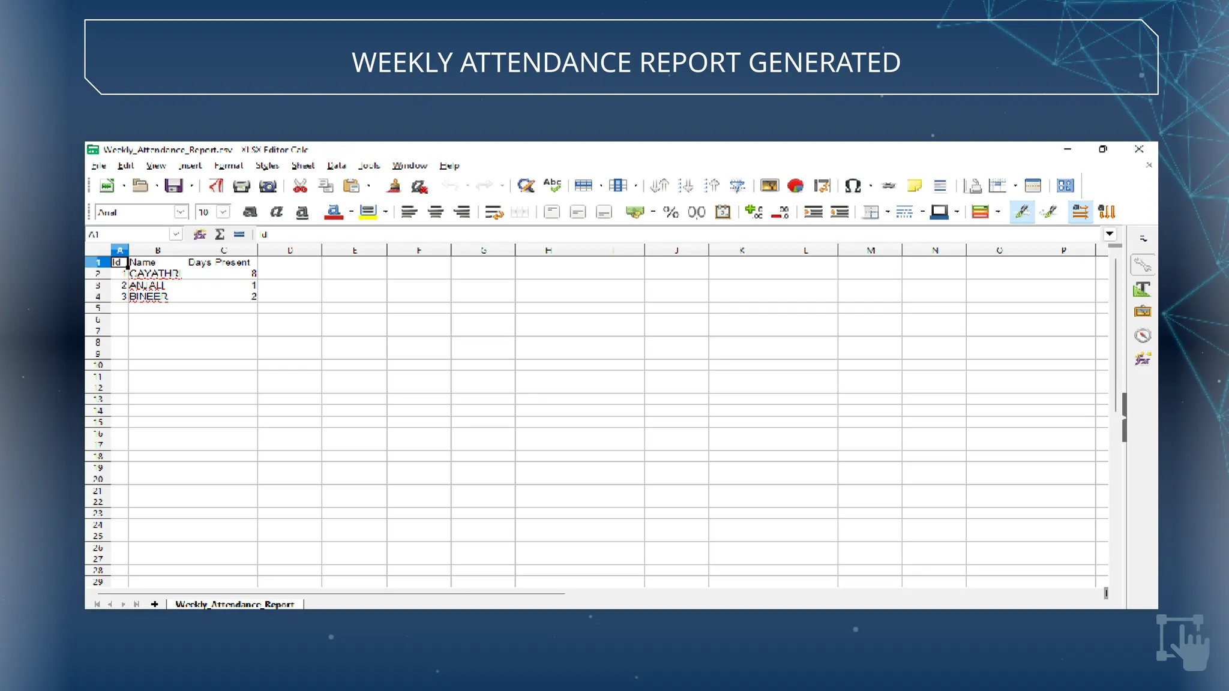Click the Export as PDF icon
The height and width of the screenshot is (691, 1229).
click(216, 186)
